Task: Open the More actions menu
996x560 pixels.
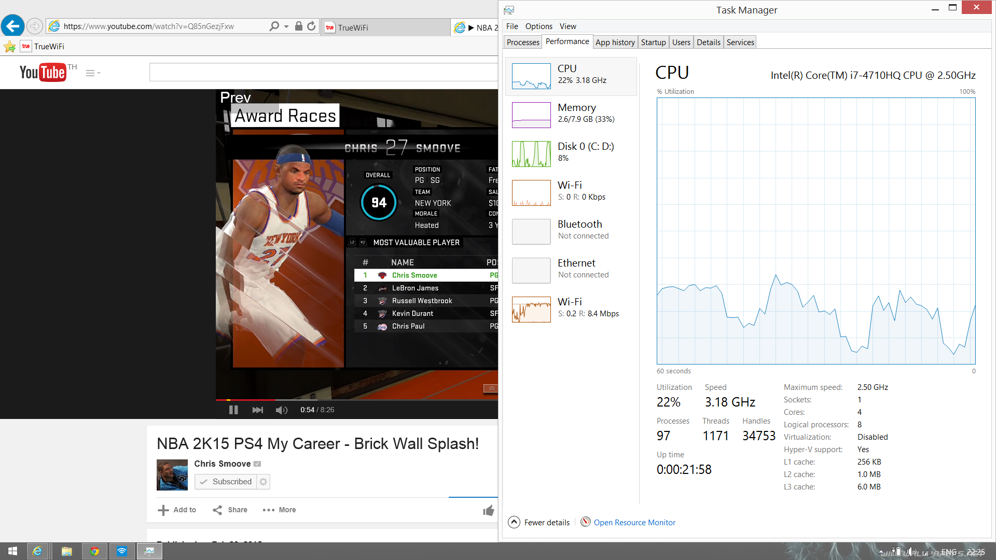Action: point(279,510)
